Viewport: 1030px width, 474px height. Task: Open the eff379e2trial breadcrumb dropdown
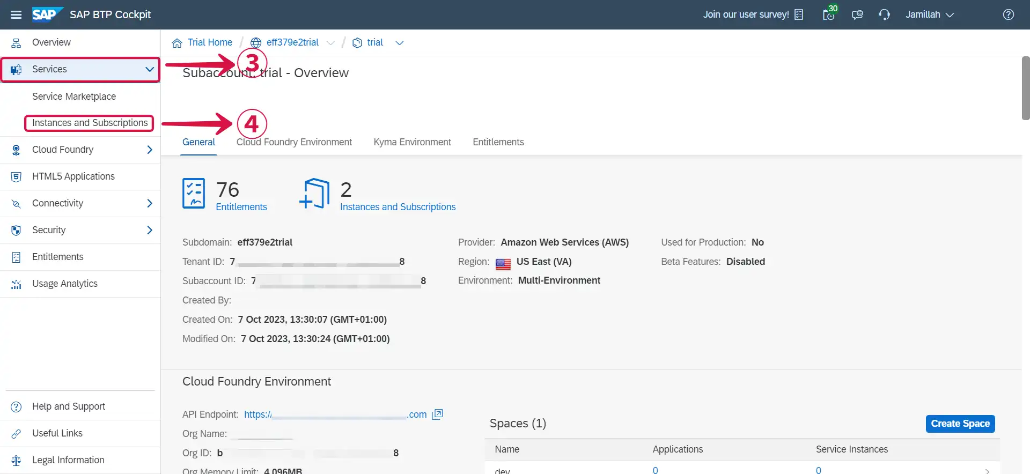[330, 43]
